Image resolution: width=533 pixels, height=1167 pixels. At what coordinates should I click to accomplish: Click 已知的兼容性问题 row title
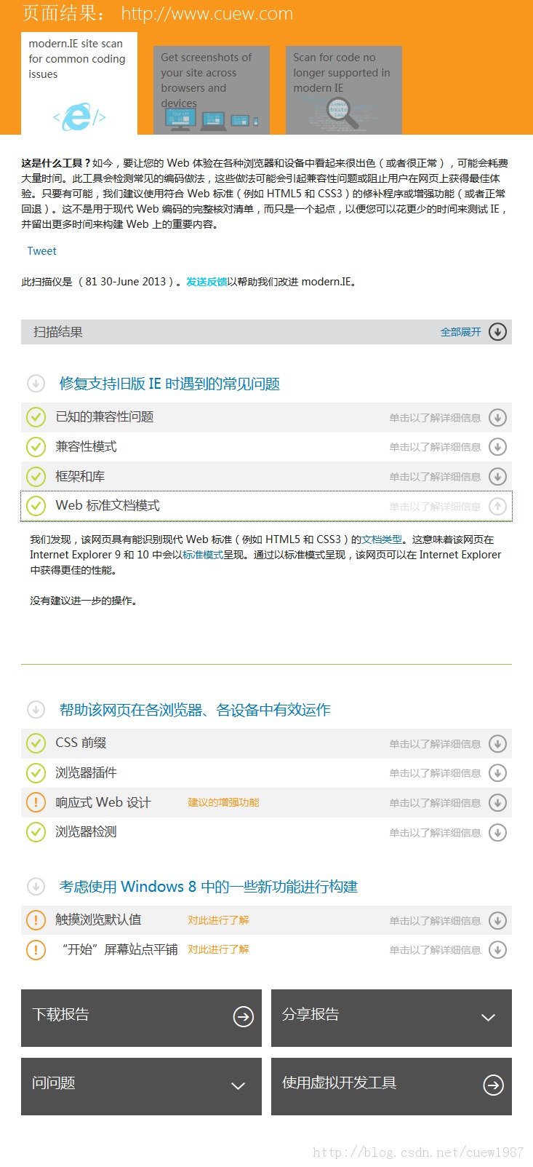(105, 417)
